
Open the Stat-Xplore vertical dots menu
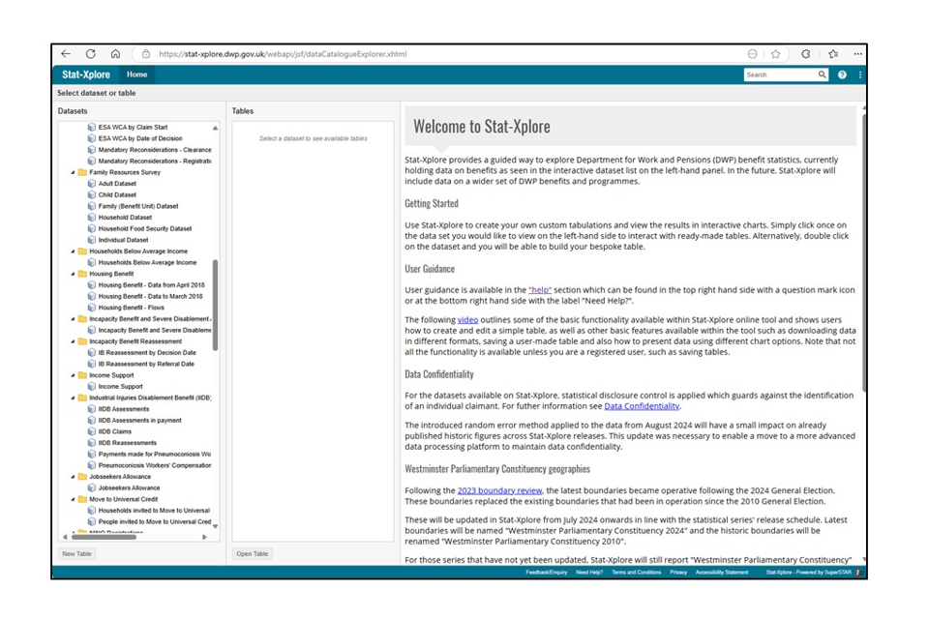tap(859, 74)
